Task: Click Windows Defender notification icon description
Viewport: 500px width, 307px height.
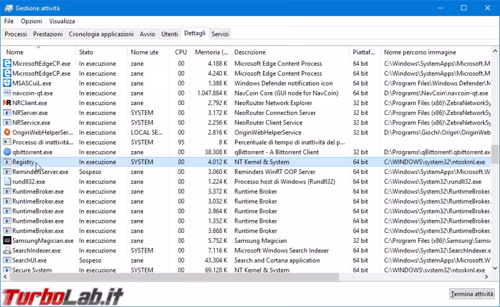Action: tap(284, 84)
